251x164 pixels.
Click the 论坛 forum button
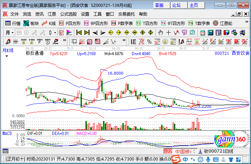point(179,5)
